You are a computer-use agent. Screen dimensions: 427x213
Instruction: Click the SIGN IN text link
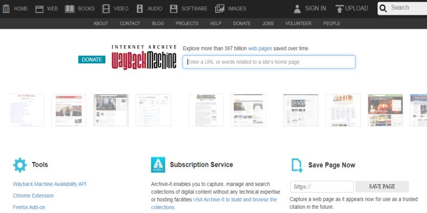click(315, 9)
